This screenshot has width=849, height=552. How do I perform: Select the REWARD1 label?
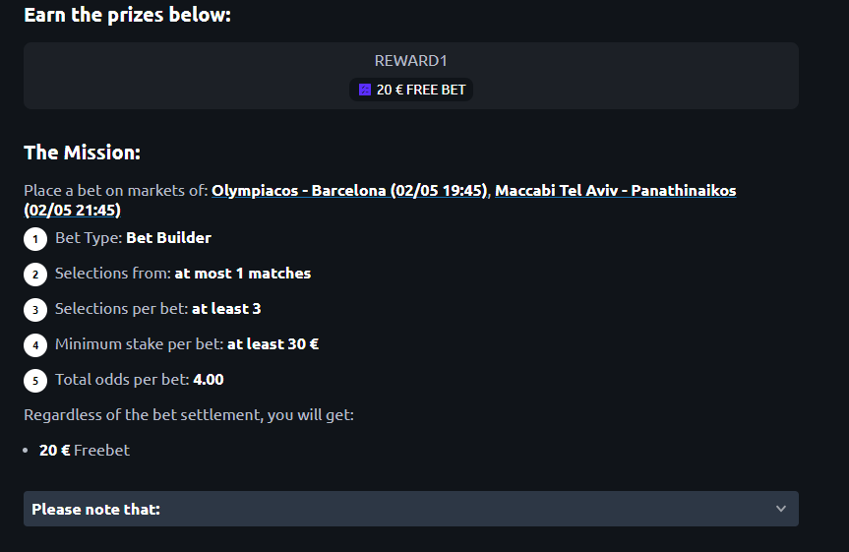coord(411,61)
